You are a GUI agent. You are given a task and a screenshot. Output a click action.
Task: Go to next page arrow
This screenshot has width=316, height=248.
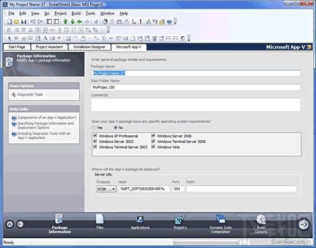304,224
